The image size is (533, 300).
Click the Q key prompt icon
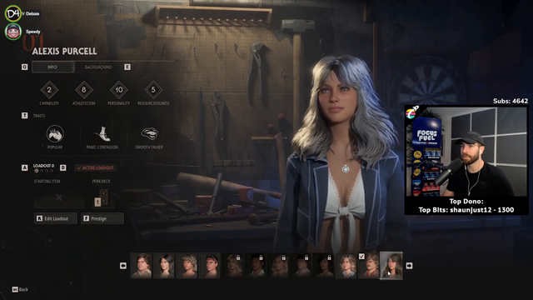click(x=24, y=67)
